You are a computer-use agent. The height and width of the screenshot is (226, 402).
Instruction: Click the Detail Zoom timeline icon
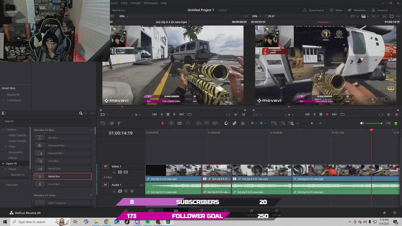tap(283, 123)
